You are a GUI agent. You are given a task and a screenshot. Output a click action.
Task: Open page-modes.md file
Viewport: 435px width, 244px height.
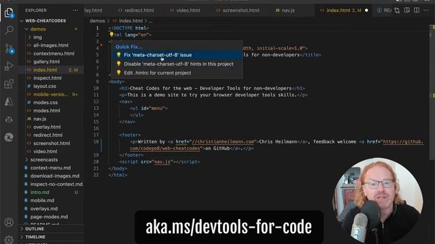point(49,217)
